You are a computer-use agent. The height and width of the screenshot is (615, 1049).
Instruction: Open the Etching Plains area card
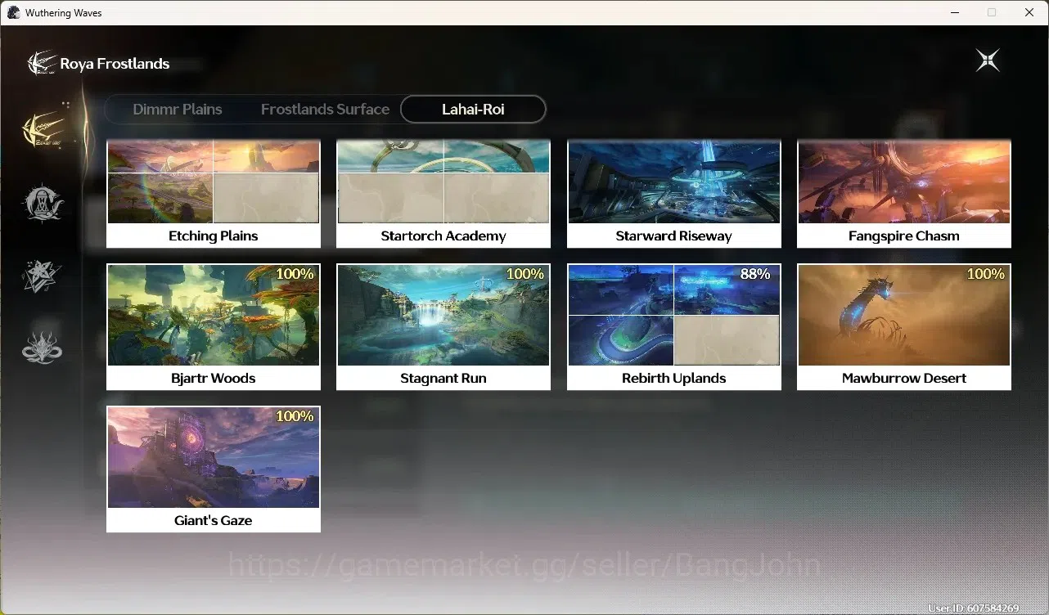[214, 194]
